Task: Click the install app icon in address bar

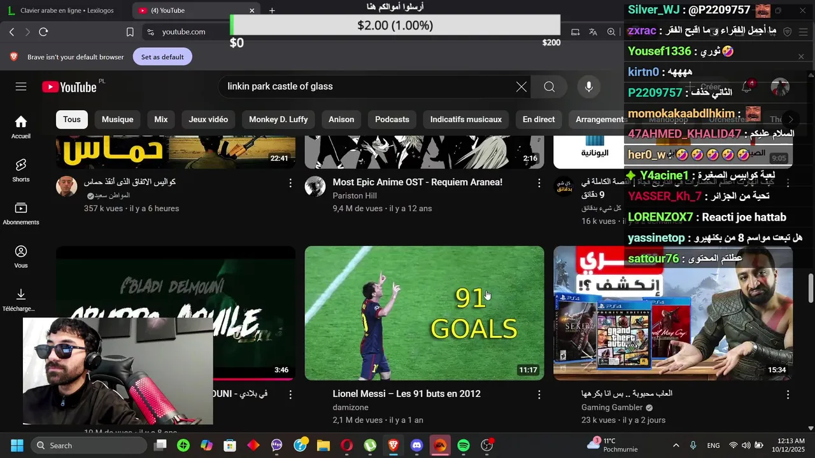Action: pos(576,32)
